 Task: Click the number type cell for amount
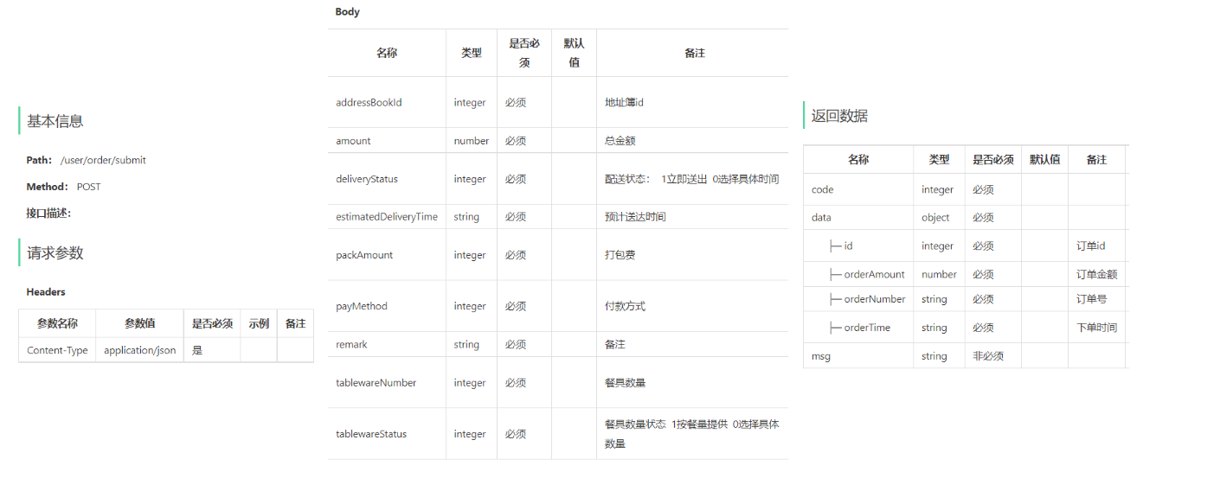472,141
